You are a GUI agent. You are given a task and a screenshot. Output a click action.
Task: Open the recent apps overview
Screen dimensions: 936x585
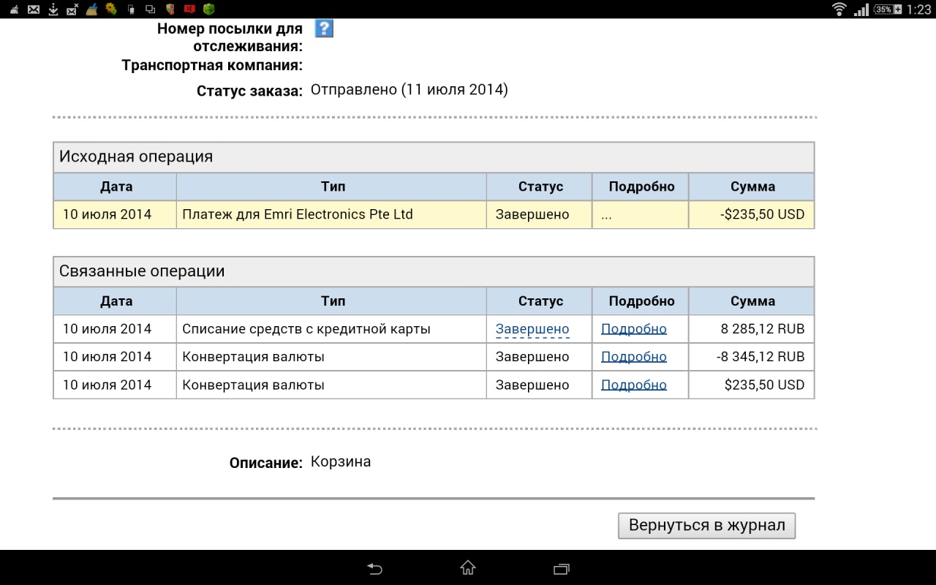562,568
